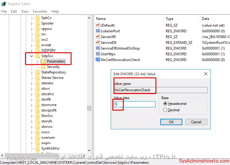Click the UseHttps DWORD value icon
Screen dimensions: 230x165
pyautogui.click(x=98, y=54)
